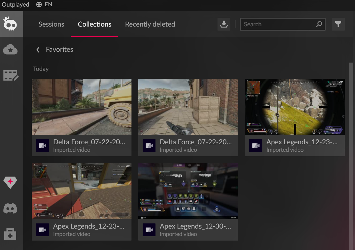Open the Delta Force thumbnail with yellow vehicle
The height and width of the screenshot is (250, 355).
tap(81, 107)
